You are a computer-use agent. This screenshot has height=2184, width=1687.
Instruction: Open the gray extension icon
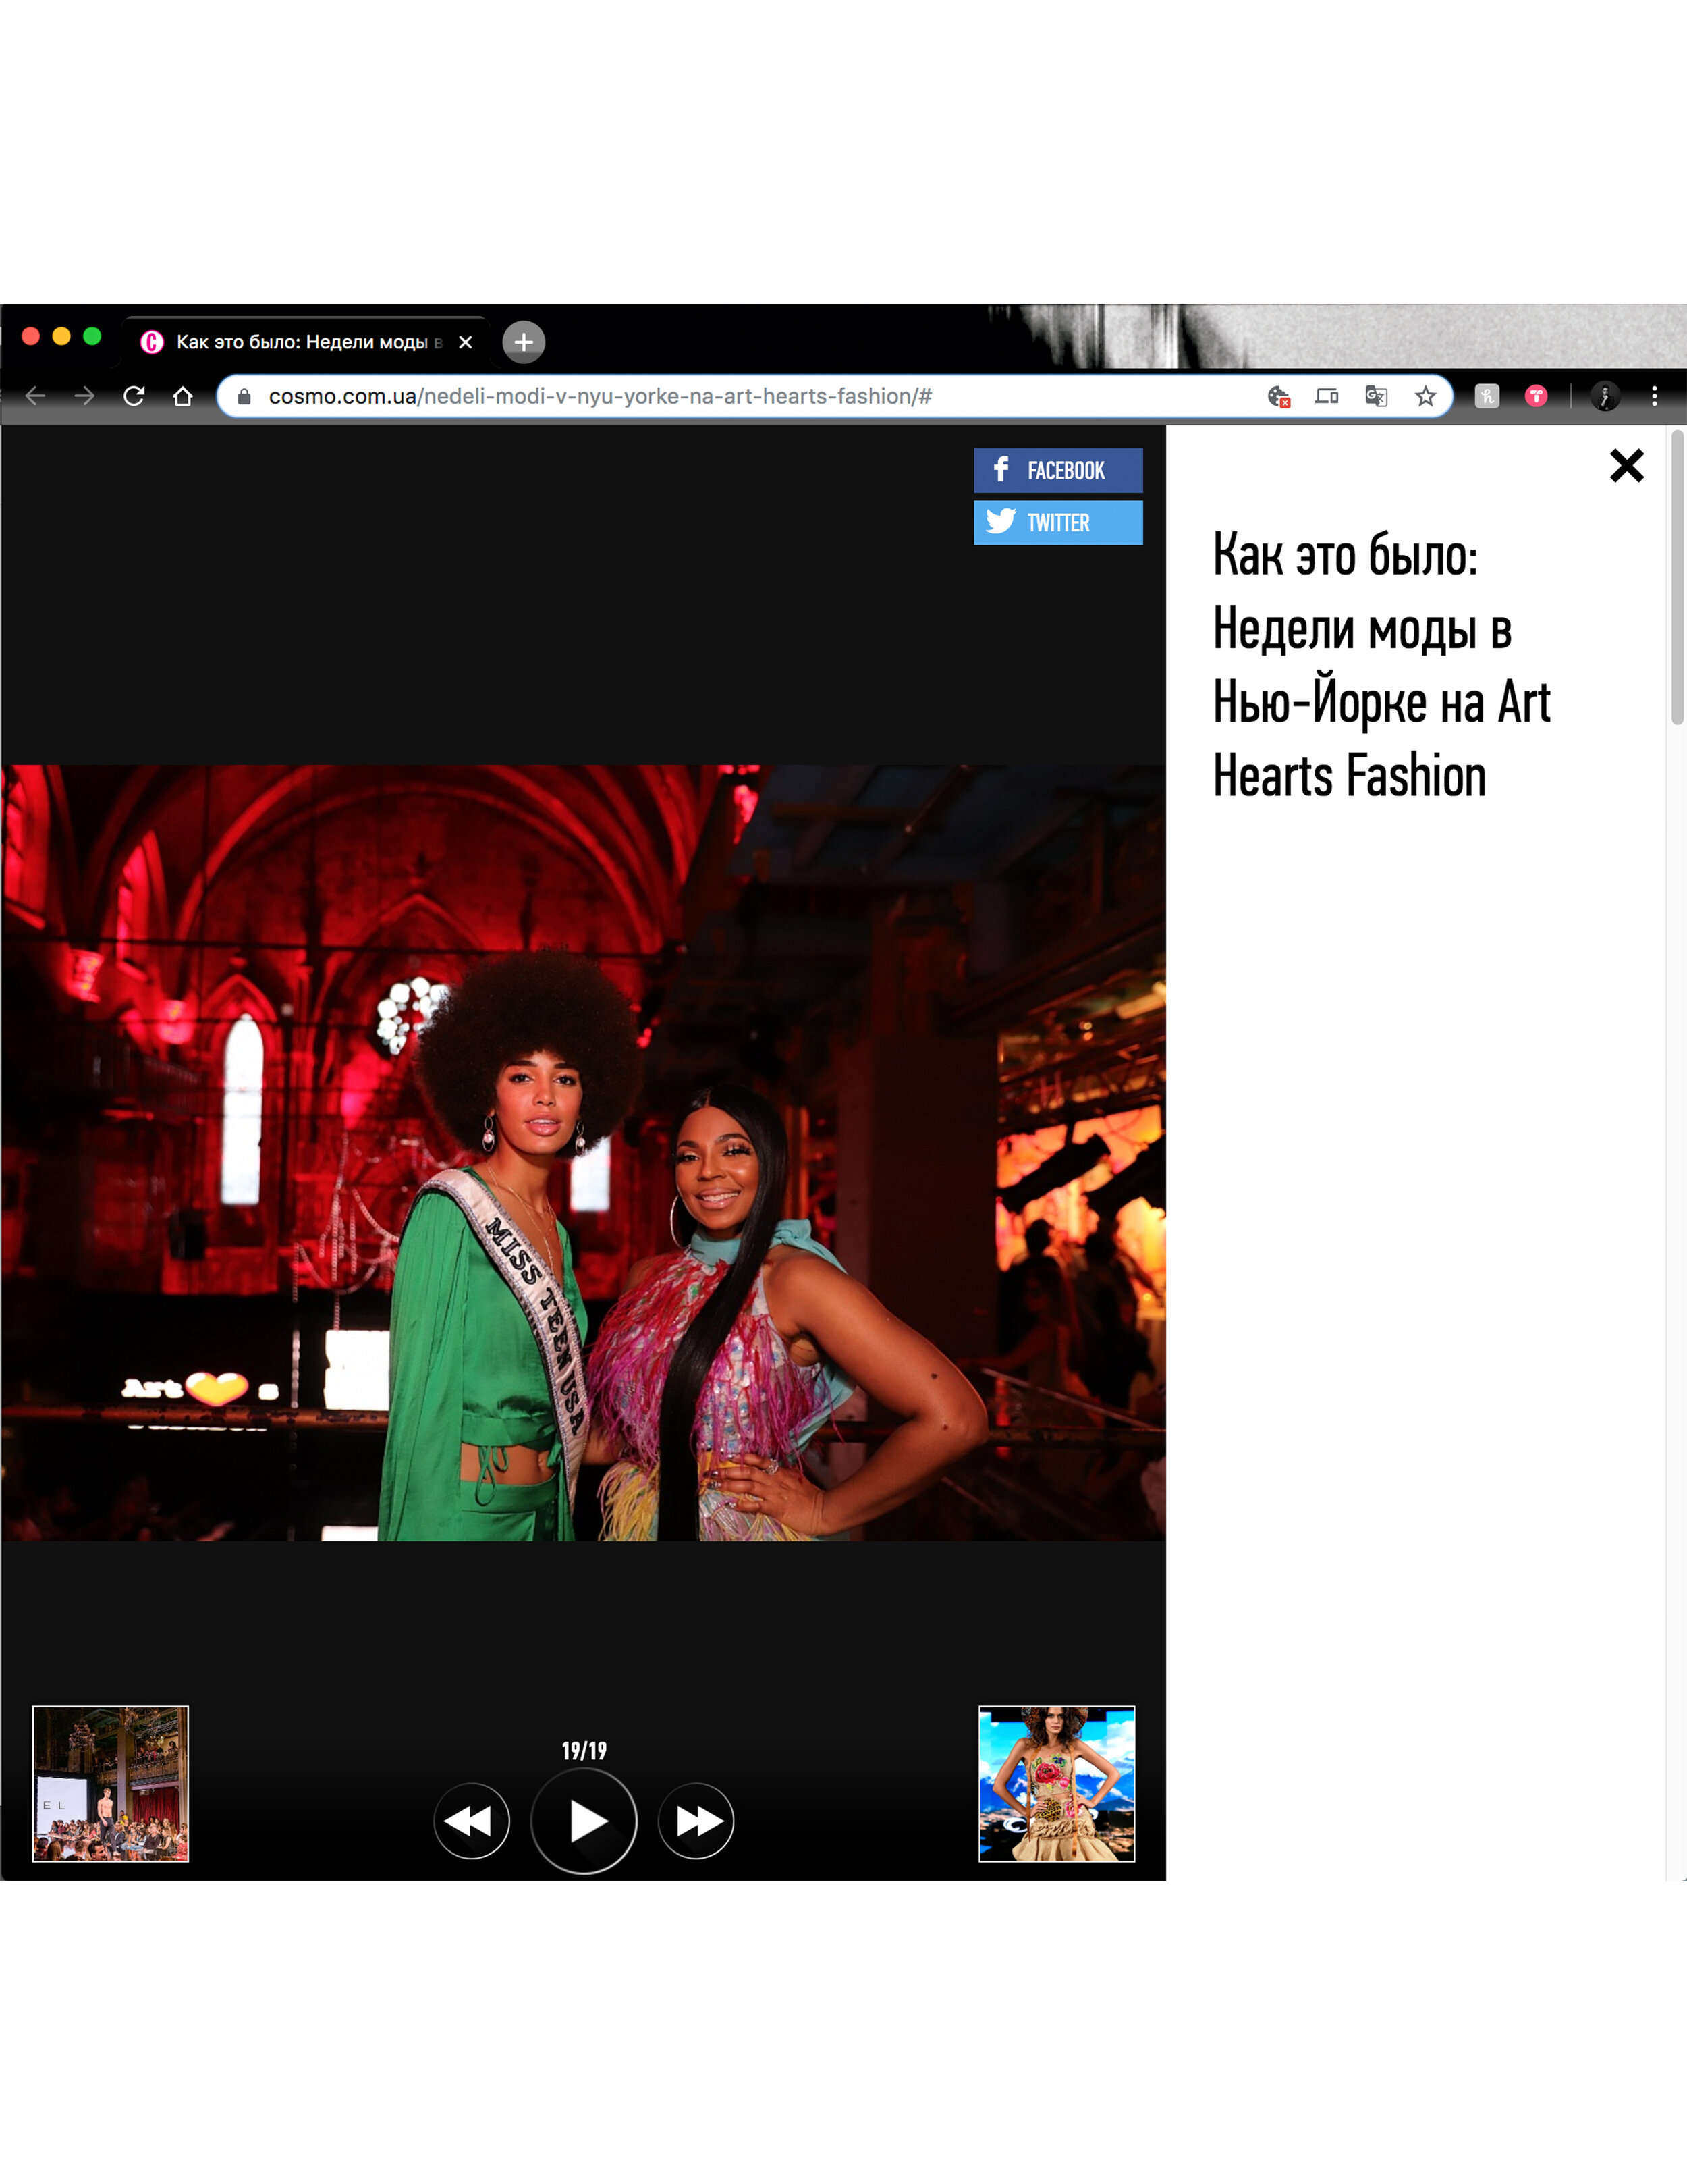point(1486,396)
